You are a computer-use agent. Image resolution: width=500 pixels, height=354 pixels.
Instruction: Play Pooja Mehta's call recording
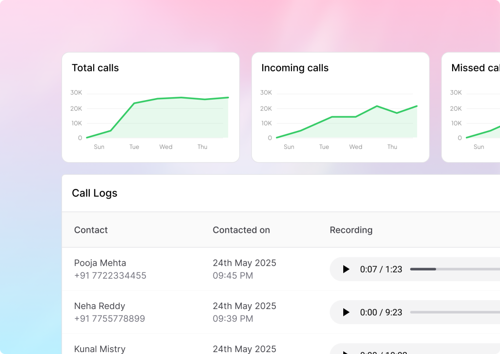point(346,269)
